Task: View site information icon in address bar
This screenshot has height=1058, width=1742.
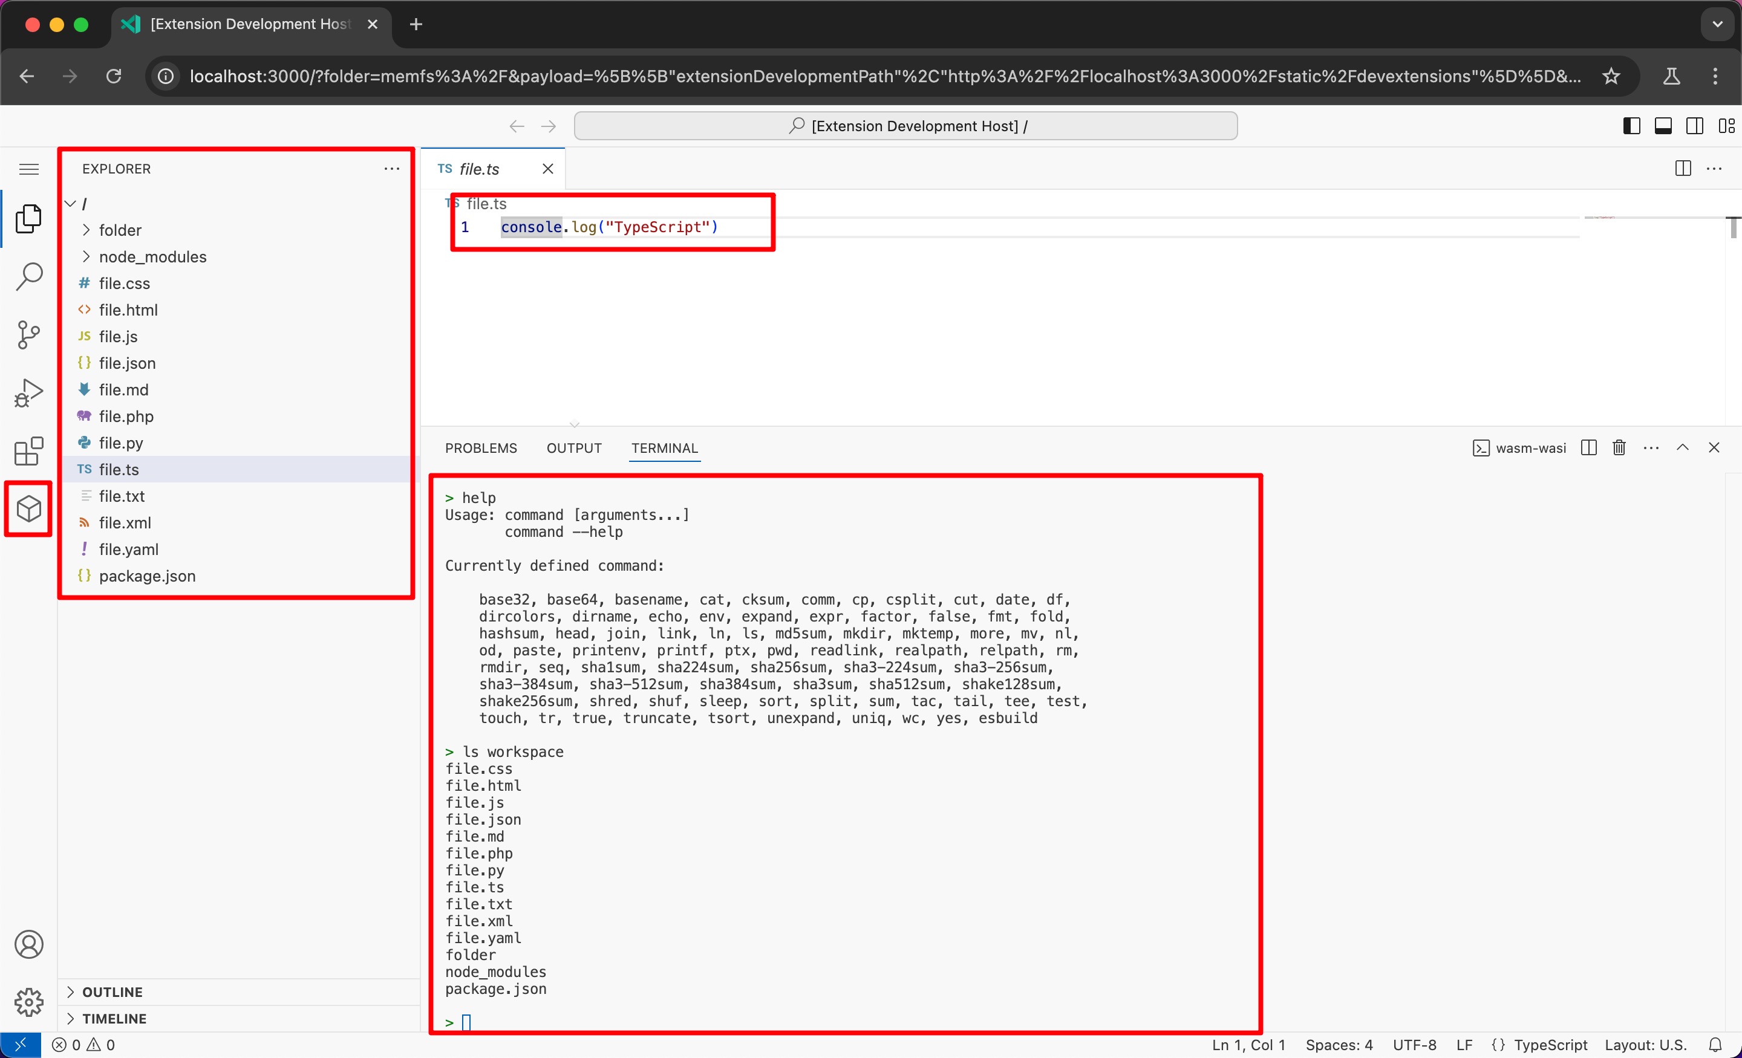Action: click(x=166, y=76)
